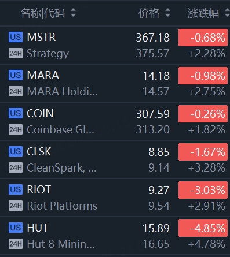Sort by the 名称|代码 column arrows

point(73,13)
